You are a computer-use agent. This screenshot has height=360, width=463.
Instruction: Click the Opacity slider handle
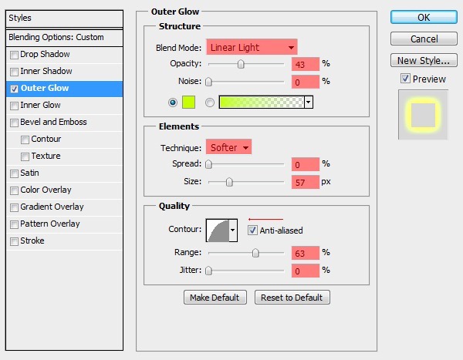tap(241, 64)
